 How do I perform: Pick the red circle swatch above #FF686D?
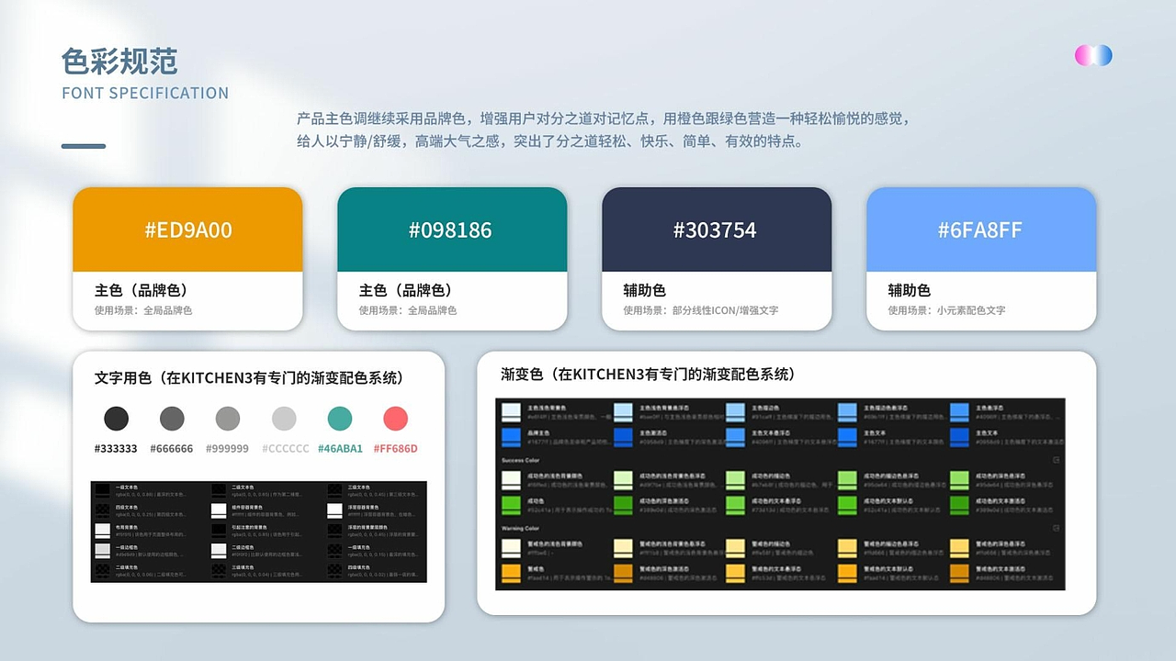click(x=395, y=419)
